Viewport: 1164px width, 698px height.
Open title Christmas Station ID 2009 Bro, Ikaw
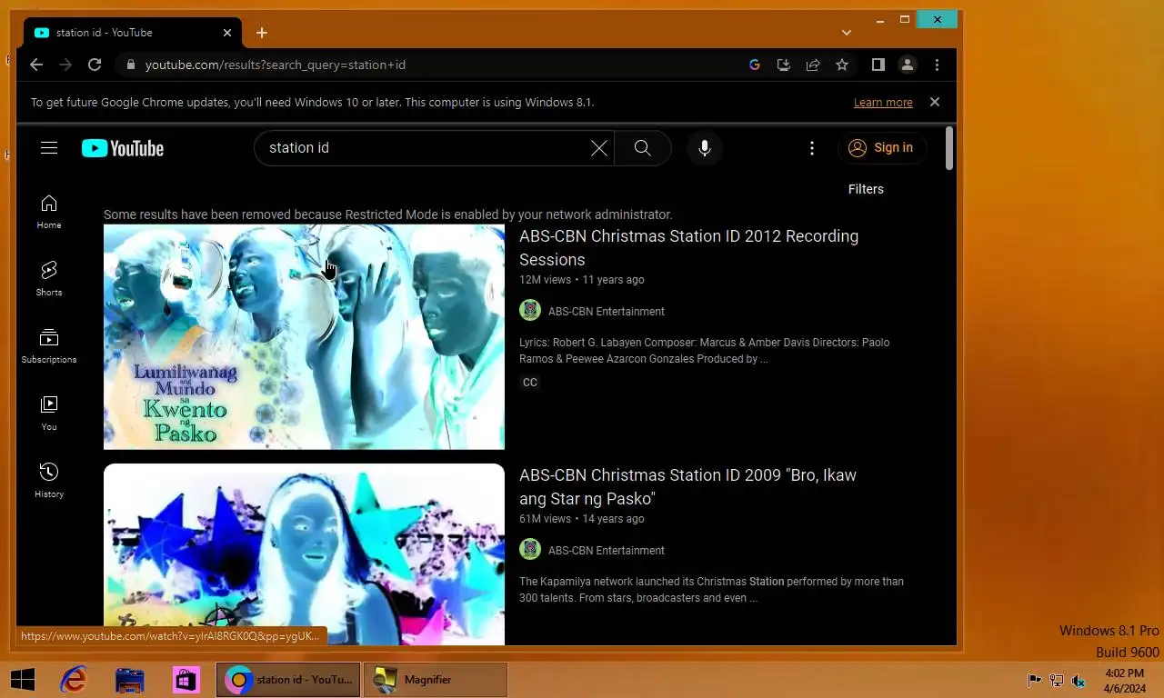pos(687,486)
